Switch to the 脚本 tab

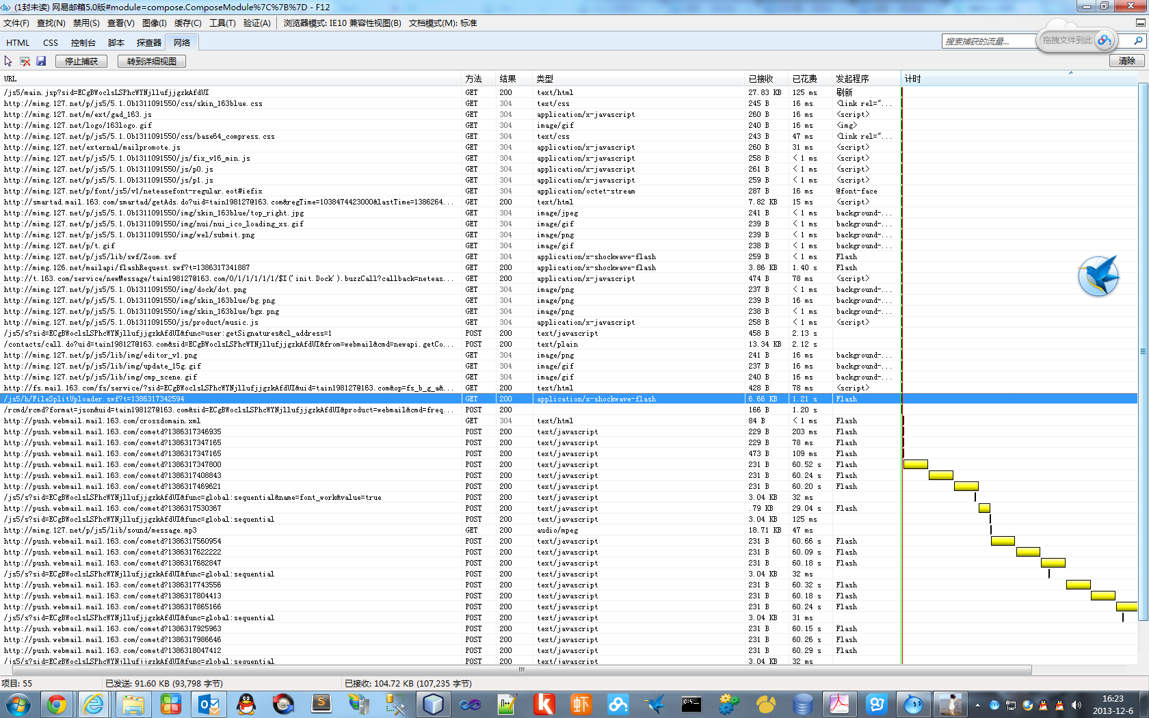(x=116, y=42)
